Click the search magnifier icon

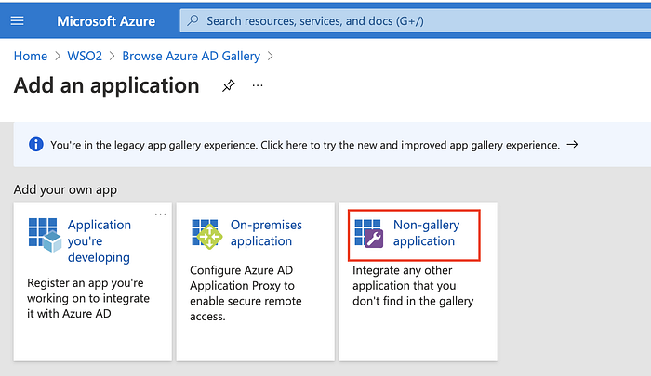point(193,20)
